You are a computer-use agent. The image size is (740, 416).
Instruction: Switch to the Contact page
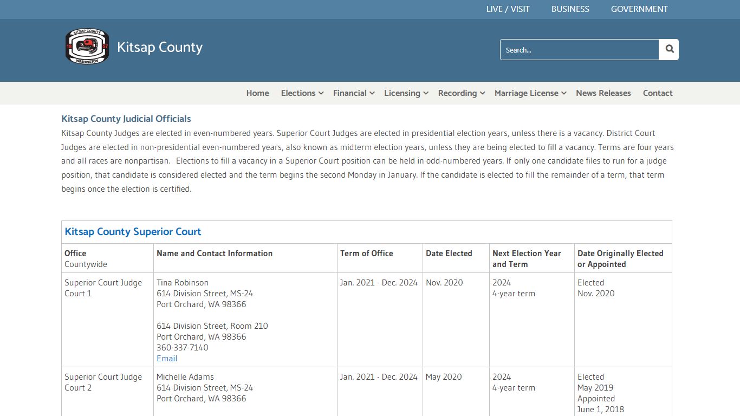coord(658,93)
